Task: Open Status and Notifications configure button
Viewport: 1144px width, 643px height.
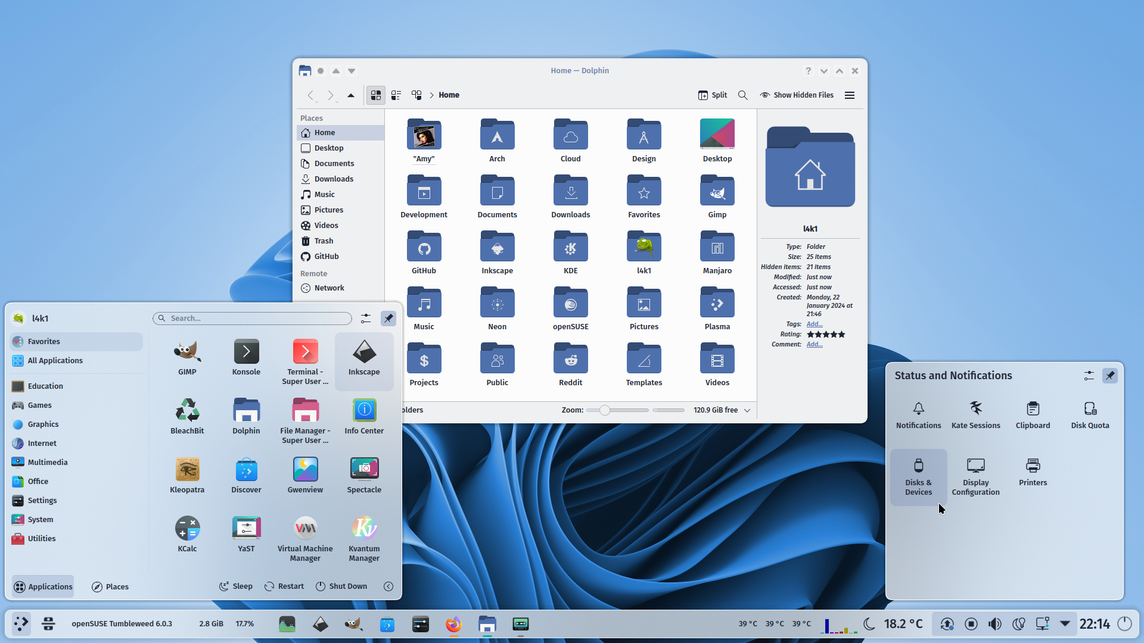Action: [x=1089, y=376]
